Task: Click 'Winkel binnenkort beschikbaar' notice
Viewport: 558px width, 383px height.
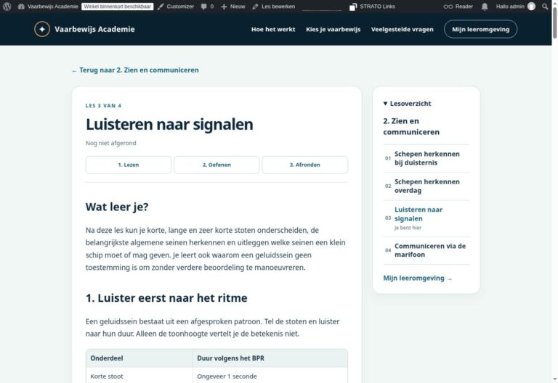Action: click(x=118, y=7)
